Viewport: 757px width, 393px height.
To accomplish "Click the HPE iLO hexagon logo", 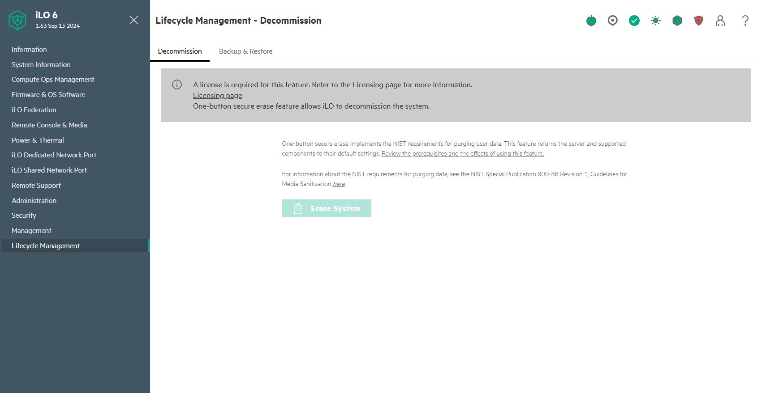I will [17, 20].
